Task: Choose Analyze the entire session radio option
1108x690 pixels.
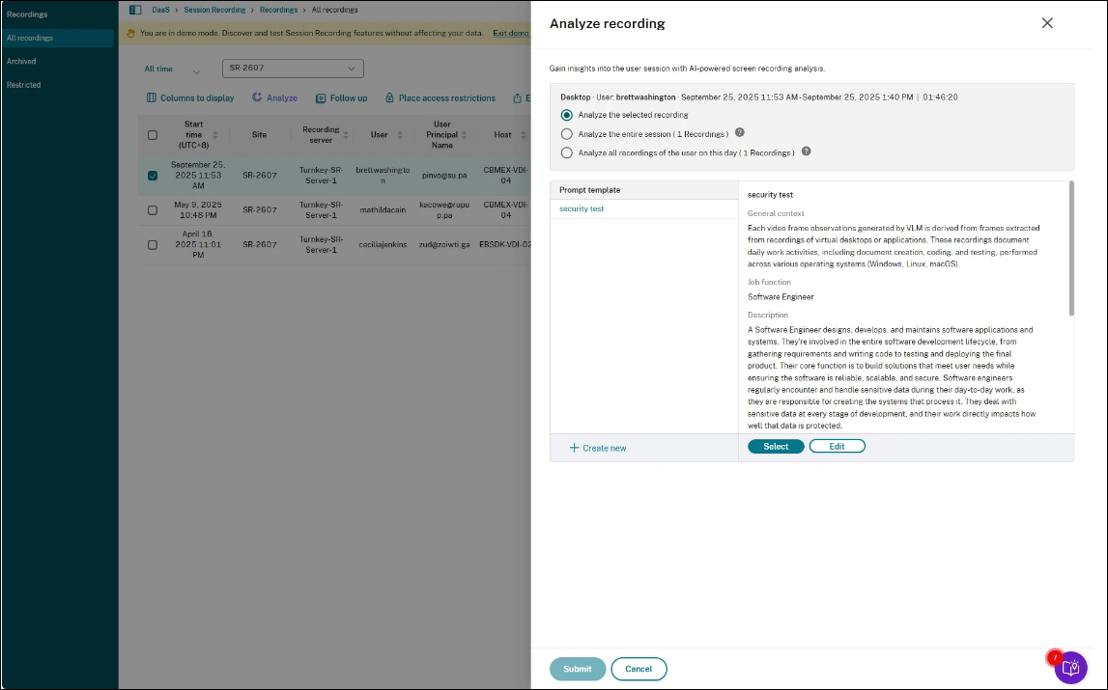Action: [567, 134]
